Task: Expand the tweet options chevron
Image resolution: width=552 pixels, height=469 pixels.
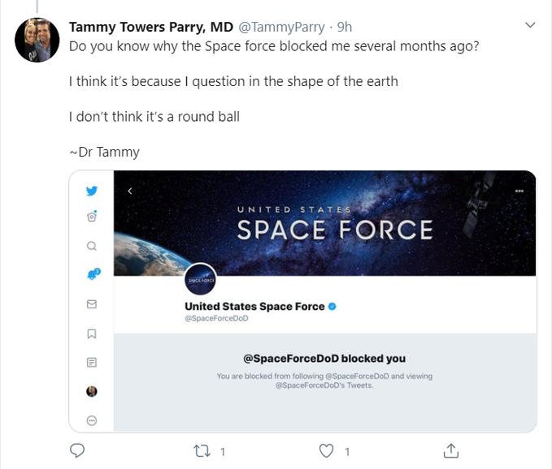Action: coord(530,26)
